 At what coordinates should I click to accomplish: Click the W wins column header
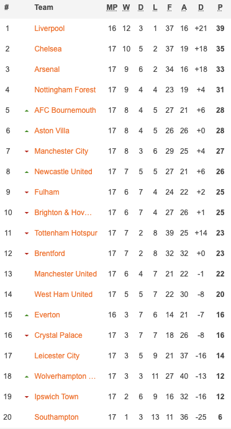tap(126, 7)
